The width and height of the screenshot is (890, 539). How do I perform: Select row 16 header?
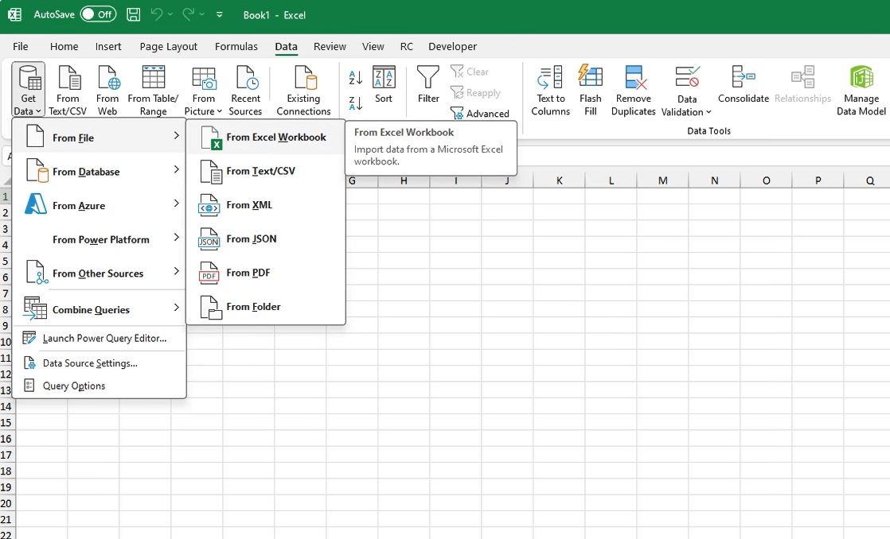6,439
